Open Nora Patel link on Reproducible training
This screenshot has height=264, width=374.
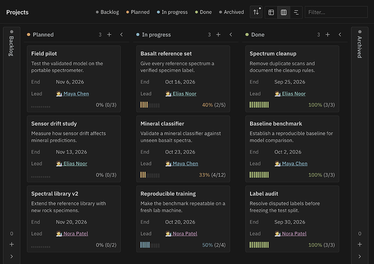185,234
